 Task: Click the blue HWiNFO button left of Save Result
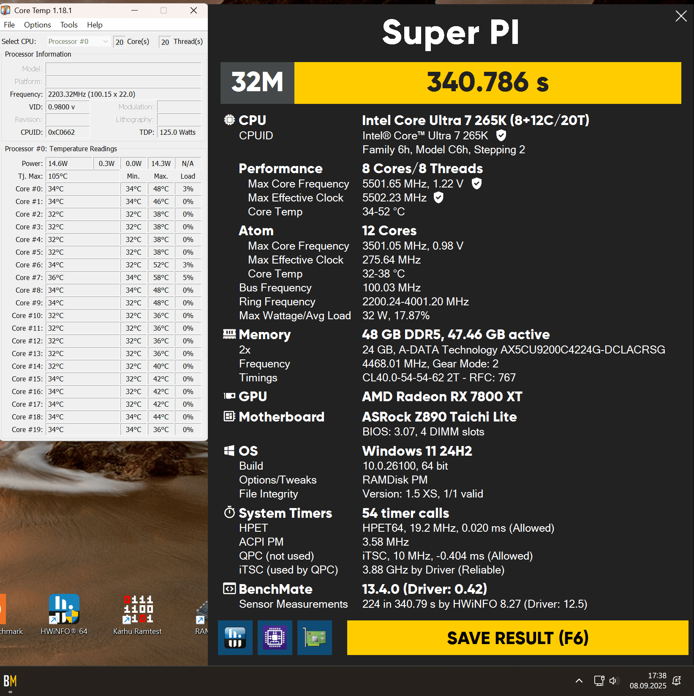pyautogui.click(x=235, y=638)
